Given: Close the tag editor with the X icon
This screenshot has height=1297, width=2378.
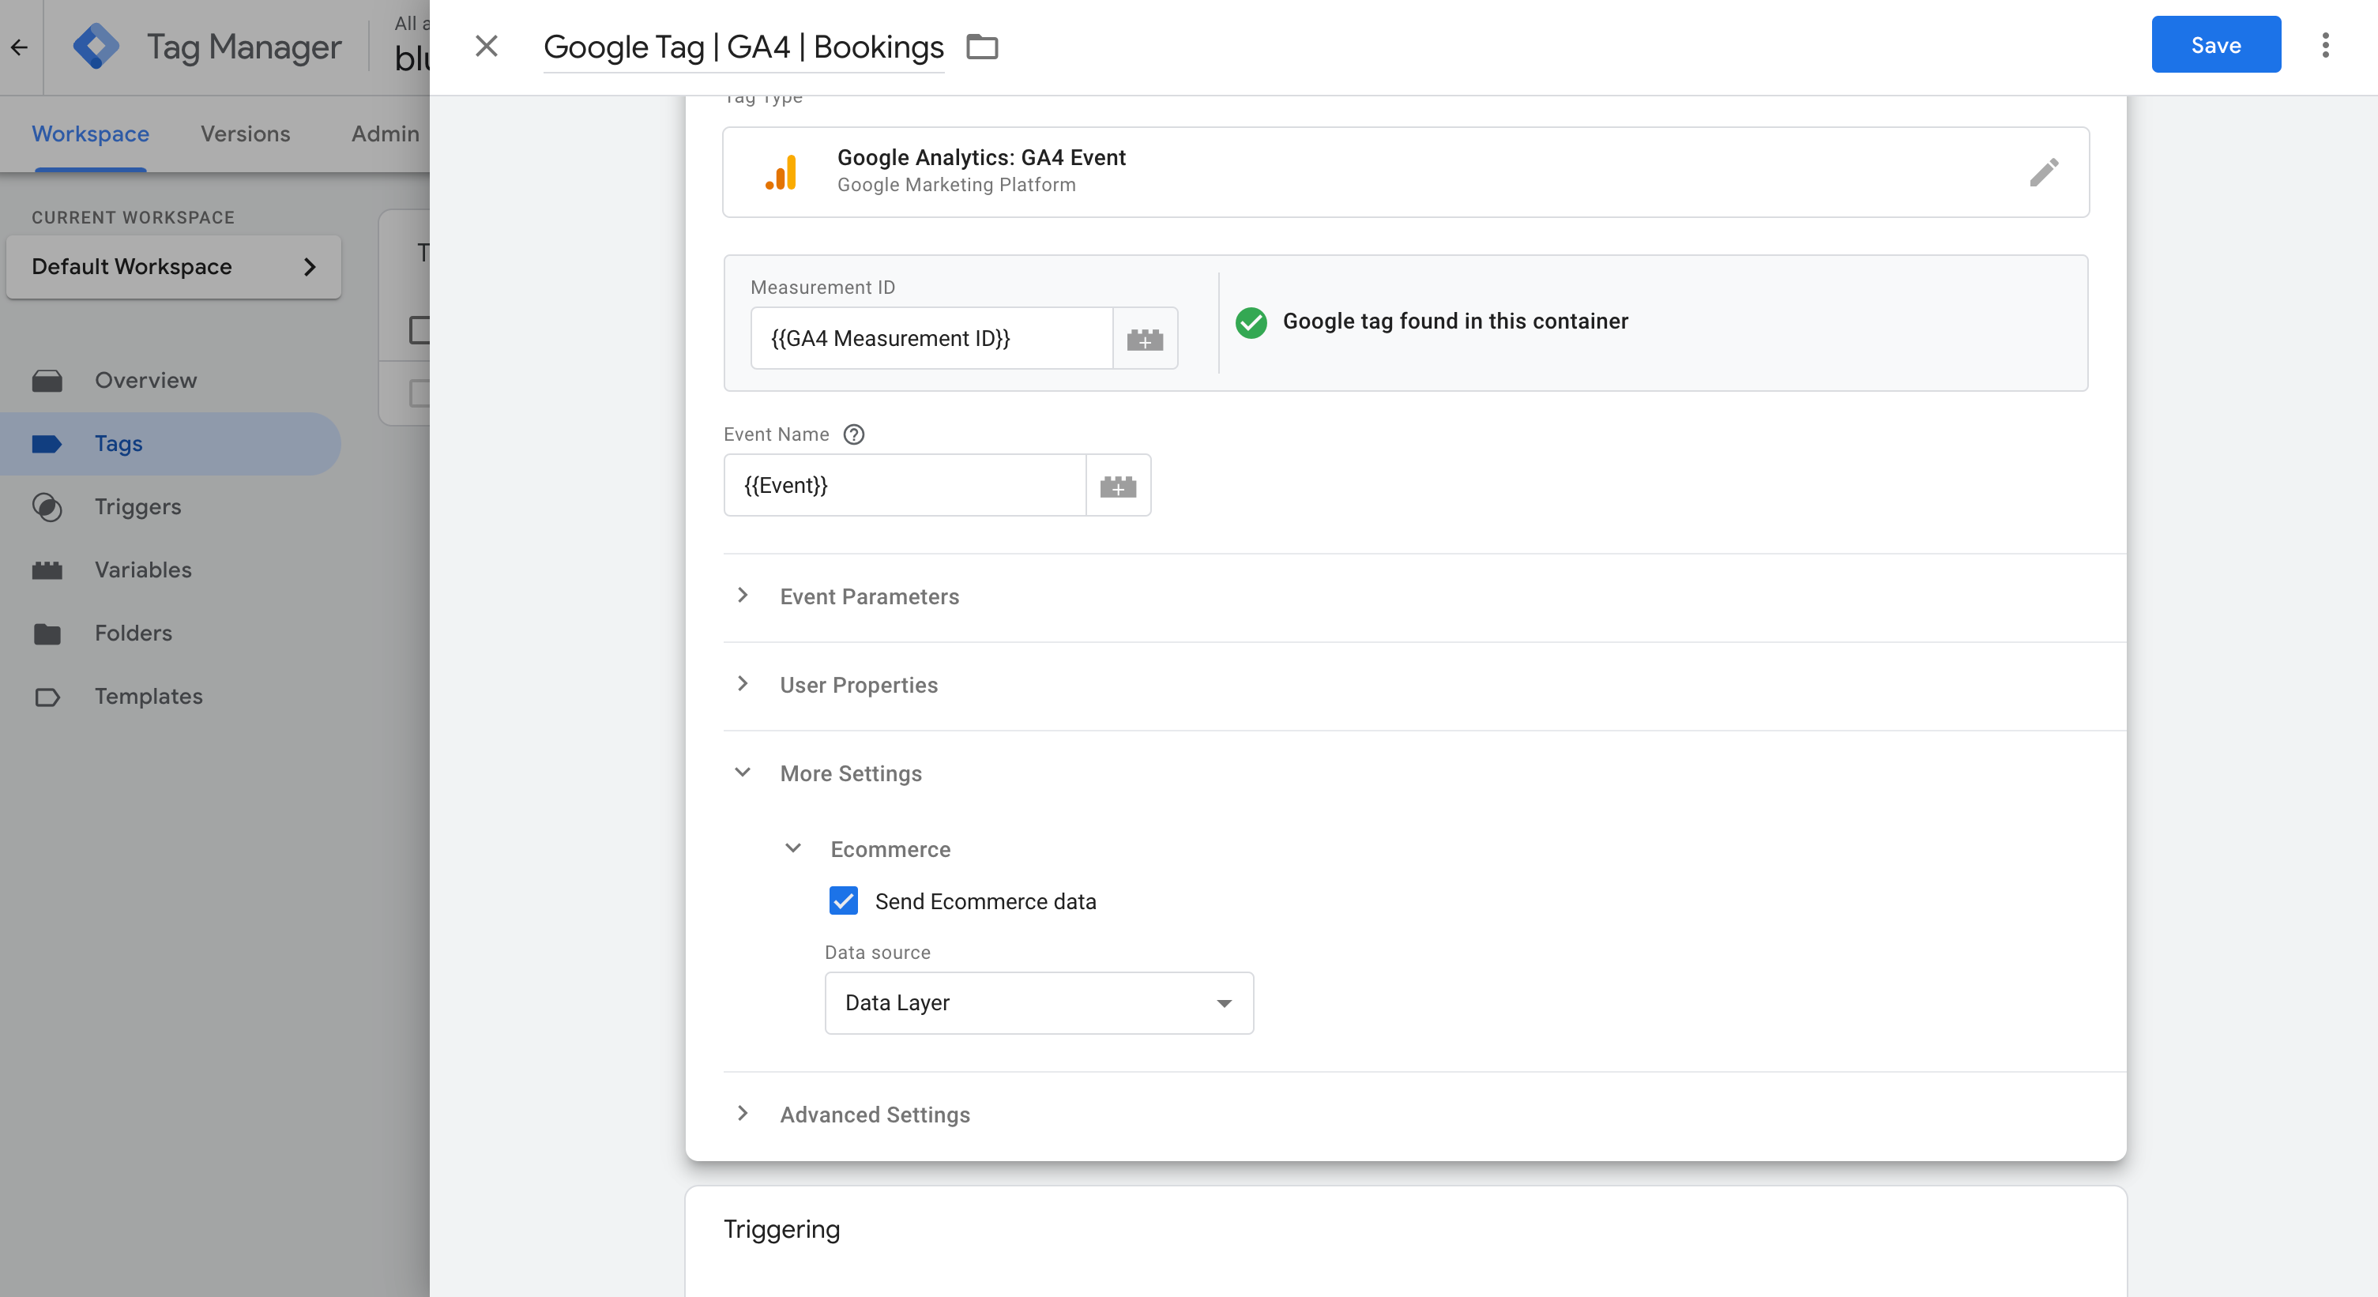Looking at the screenshot, I should 487,46.
